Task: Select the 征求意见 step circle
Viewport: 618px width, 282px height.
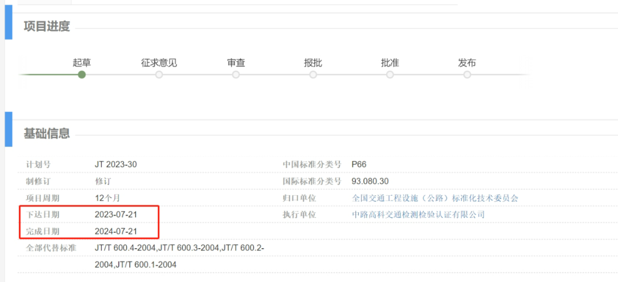Action: coord(159,74)
